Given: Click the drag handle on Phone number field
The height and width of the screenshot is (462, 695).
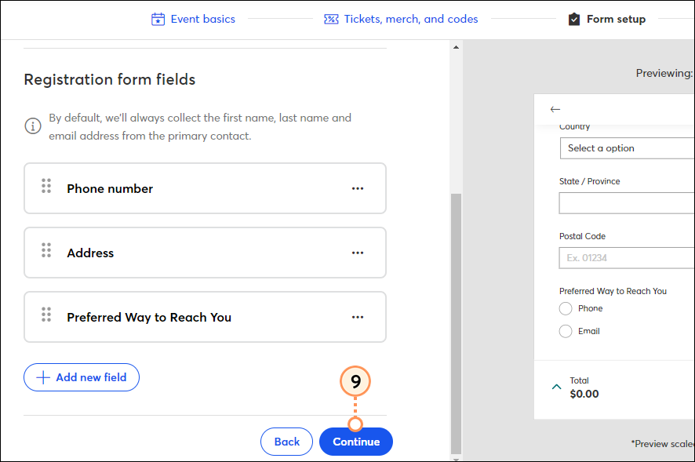Looking at the screenshot, I should pyautogui.click(x=45, y=188).
